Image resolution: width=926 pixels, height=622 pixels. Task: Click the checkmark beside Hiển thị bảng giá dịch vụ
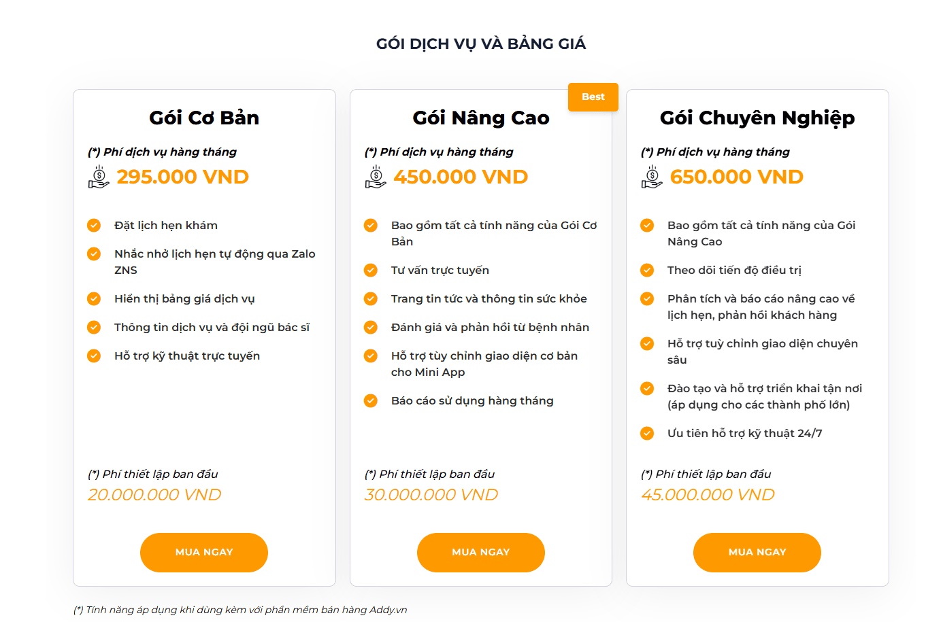(94, 298)
